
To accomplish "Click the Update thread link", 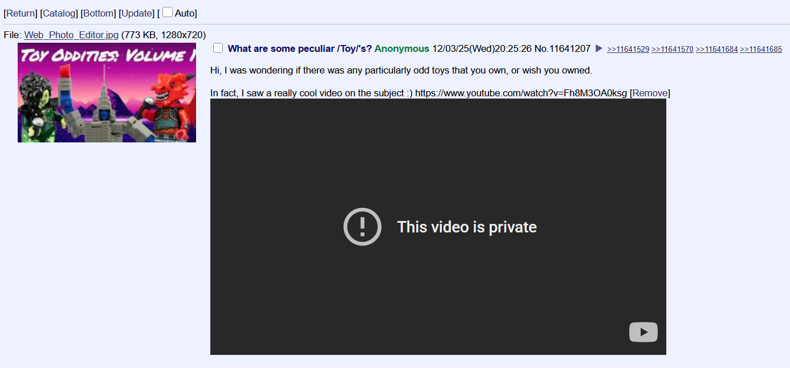I will (137, 13).
